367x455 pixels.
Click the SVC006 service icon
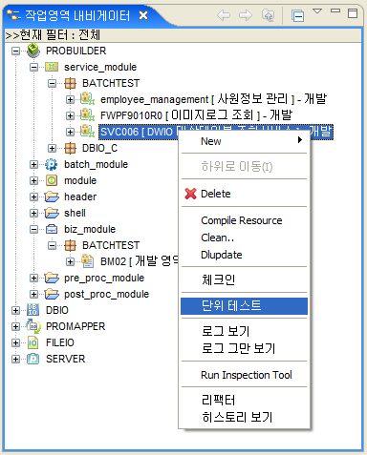coord(87,131)
